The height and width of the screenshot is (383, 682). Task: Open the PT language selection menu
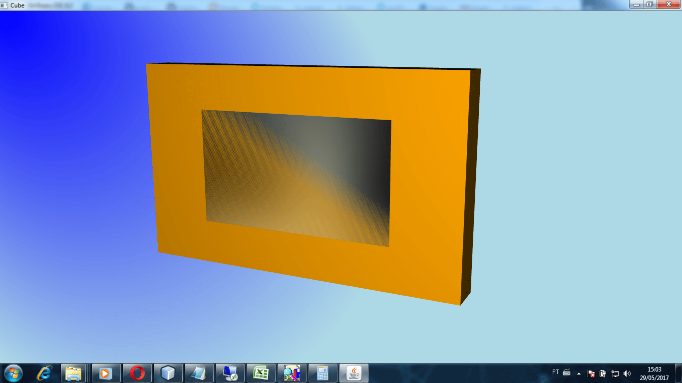555,373
